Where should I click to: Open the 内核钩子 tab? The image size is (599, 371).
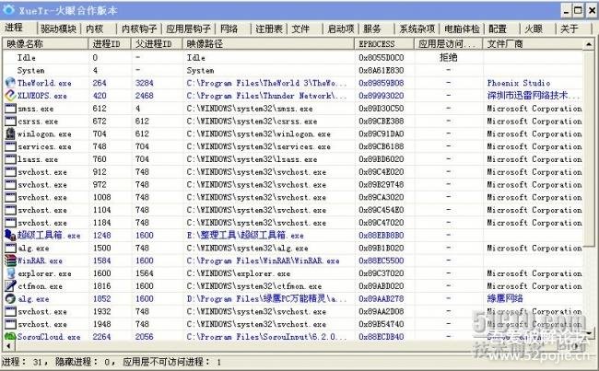[139, 29]
